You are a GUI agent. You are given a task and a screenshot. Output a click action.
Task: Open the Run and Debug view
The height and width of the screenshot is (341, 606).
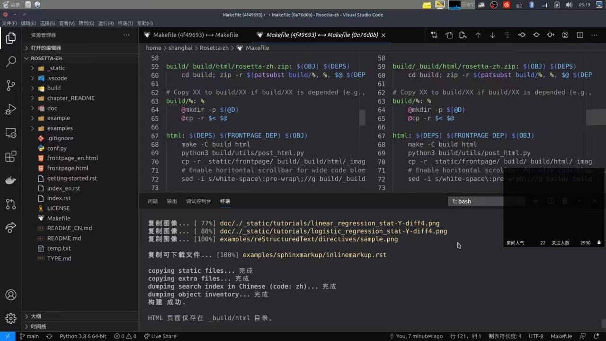[x=10, y=109]
